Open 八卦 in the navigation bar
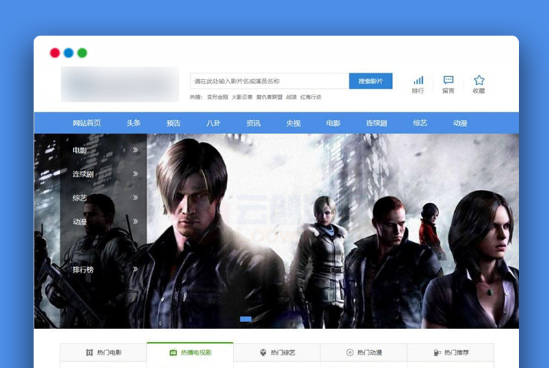This screenshot has height=368, width=549. click(213, 123)
